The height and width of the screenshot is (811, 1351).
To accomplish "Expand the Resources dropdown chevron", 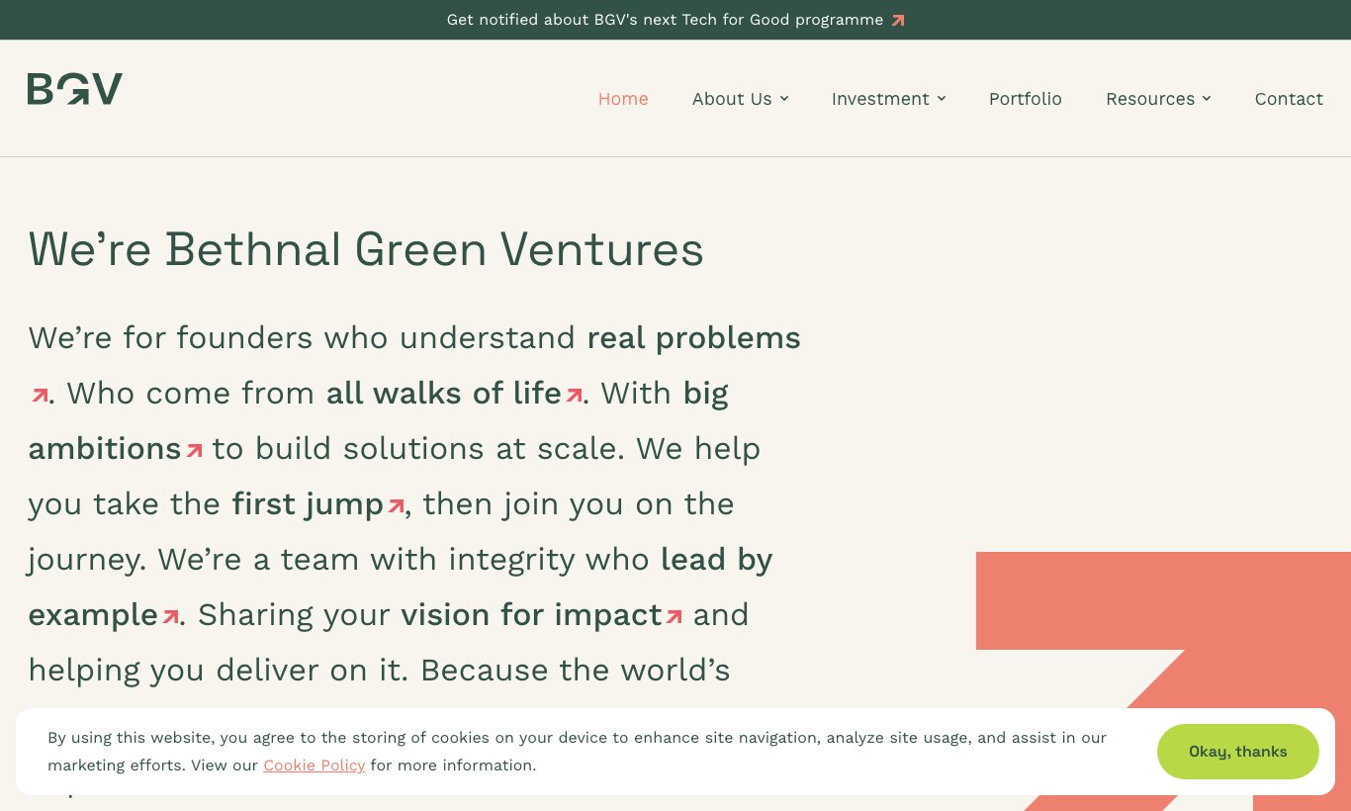I will (1207, 98).
